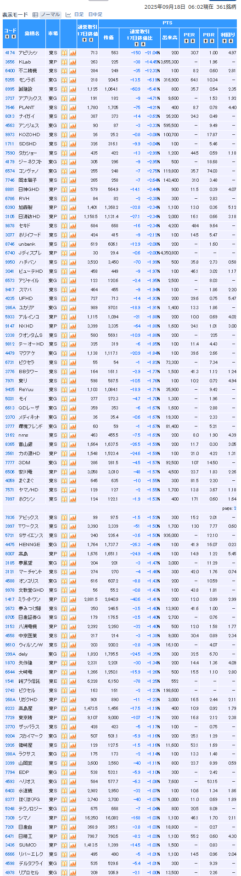The height and width of the screenshot is (876, 241).
Task: Open the book info icon for ReYuu
Action: click(64, 390)
